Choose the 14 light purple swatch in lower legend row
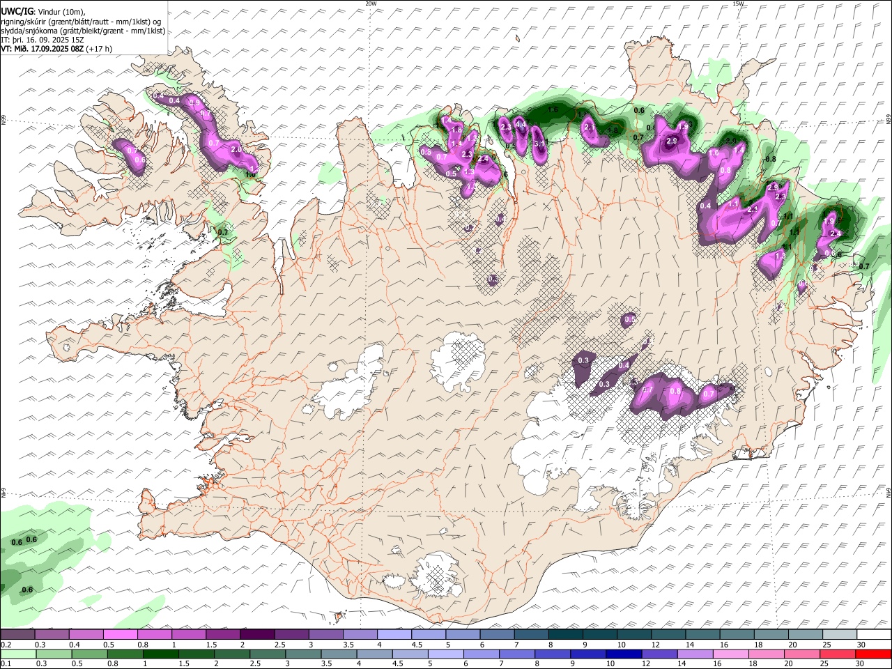 (695, 654)
